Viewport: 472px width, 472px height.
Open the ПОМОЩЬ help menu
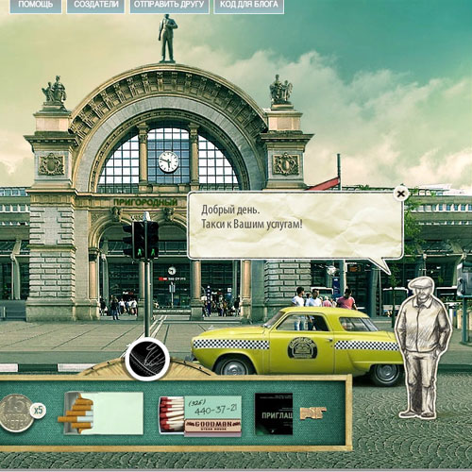click(x=36, y=6)
